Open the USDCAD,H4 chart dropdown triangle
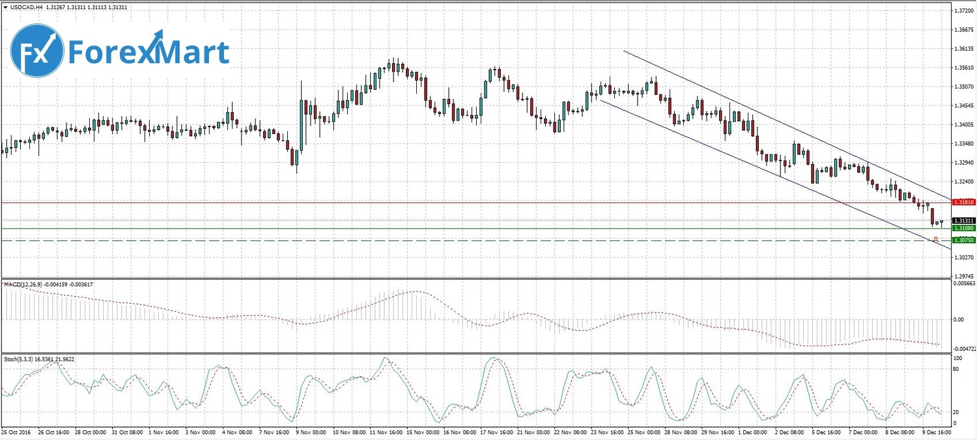 point(6,7)
